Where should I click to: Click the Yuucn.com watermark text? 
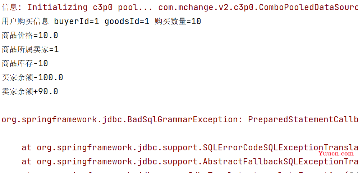click(x=336, y=154)
